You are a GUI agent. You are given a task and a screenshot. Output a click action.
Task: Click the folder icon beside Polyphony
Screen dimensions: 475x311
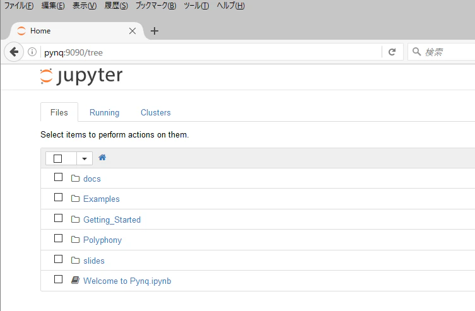pos(75,240)
